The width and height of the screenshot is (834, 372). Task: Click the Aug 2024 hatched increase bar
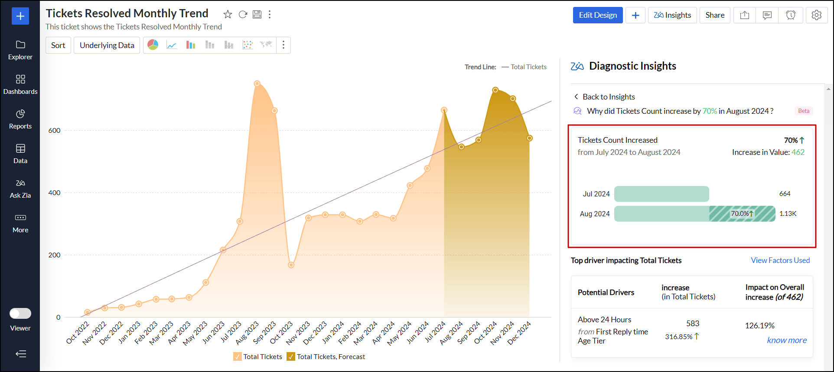[x=742, y=214]
